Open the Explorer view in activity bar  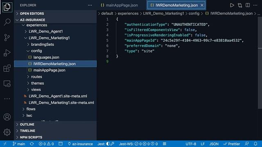coord(7,7)
